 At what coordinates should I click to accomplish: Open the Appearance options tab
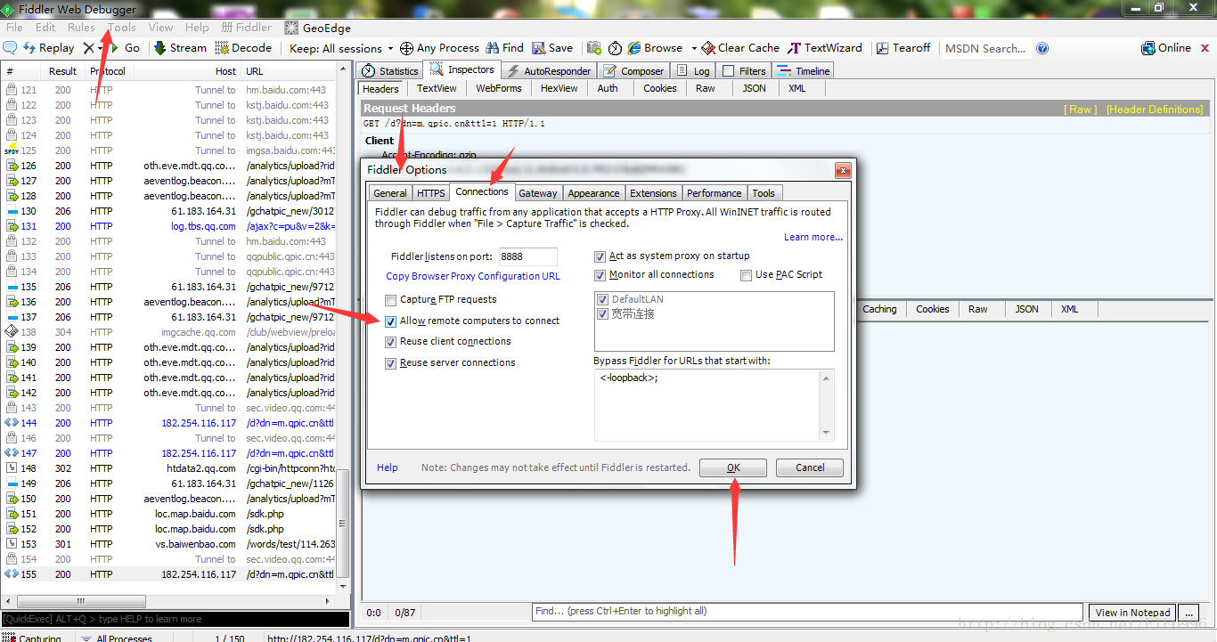pyautogui.click(x=593, y=192)
